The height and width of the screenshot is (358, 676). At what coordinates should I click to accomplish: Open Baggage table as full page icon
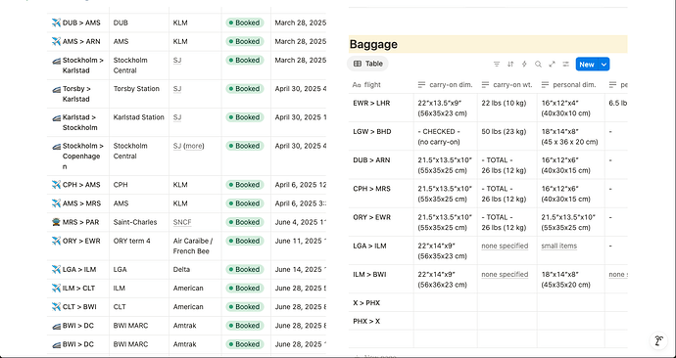point(552,65)
